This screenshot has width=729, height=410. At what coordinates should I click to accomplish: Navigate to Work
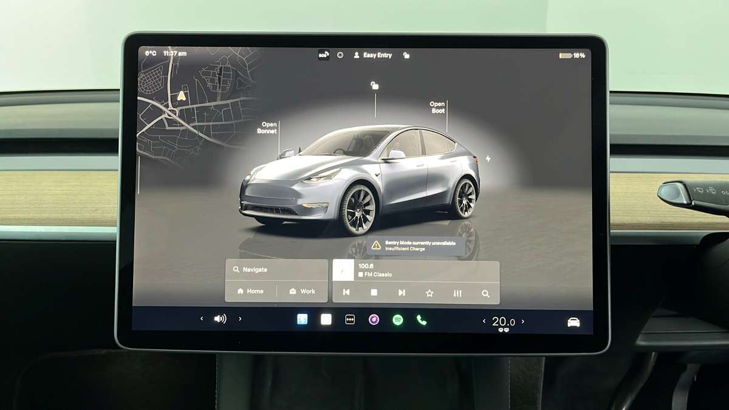(302, 292)
